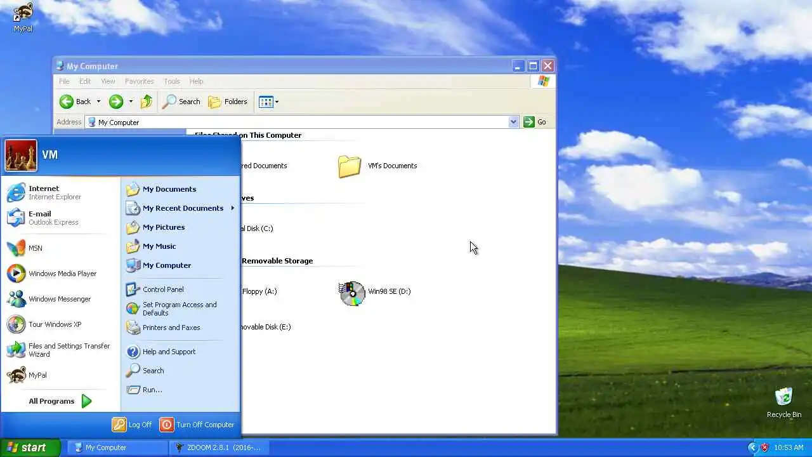
Task: Expand the Address bar dropdown arrow
Action: click(514, 122)
